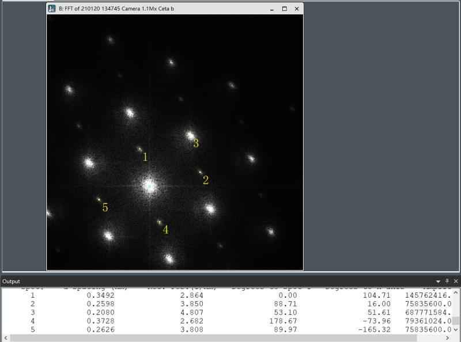The height and width of the screenshot is (342, 461).
Task: Select yellow spot marker 2 in FFT
Action: pyautogui.click(x=205, y=180)
